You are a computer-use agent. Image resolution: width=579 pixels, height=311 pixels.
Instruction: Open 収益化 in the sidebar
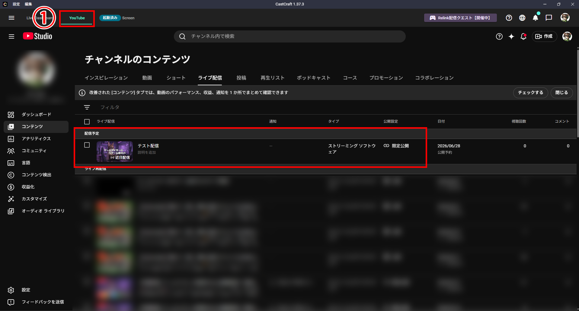point(36,187)
